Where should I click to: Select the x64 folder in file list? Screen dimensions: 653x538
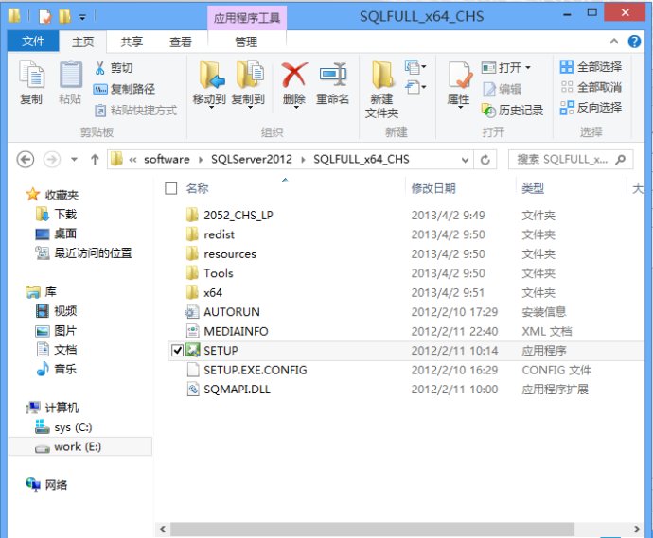[x=213, y=292]
